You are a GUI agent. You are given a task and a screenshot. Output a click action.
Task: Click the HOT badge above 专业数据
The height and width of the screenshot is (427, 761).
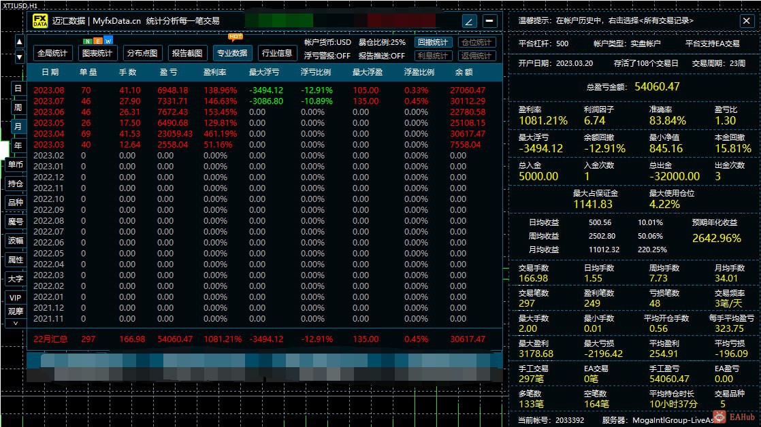(236, 36)
